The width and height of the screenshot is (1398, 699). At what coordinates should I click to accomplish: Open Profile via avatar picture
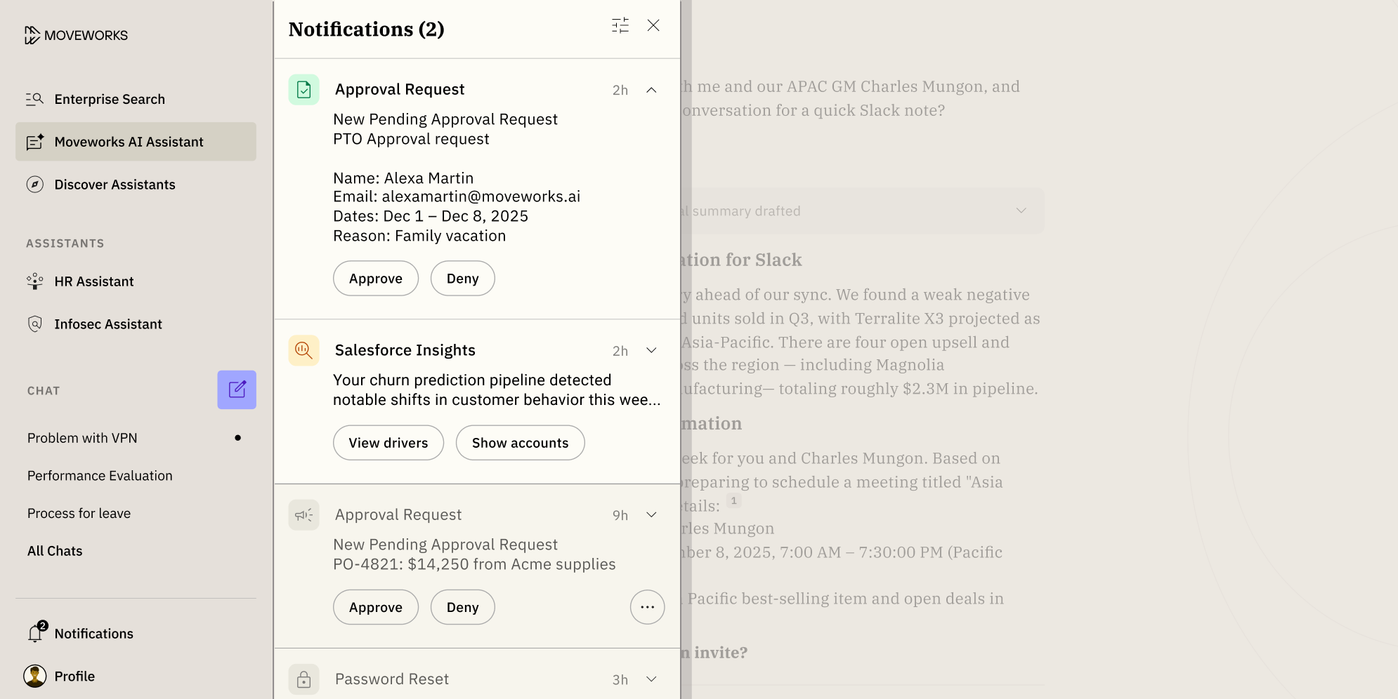point(34,676)
